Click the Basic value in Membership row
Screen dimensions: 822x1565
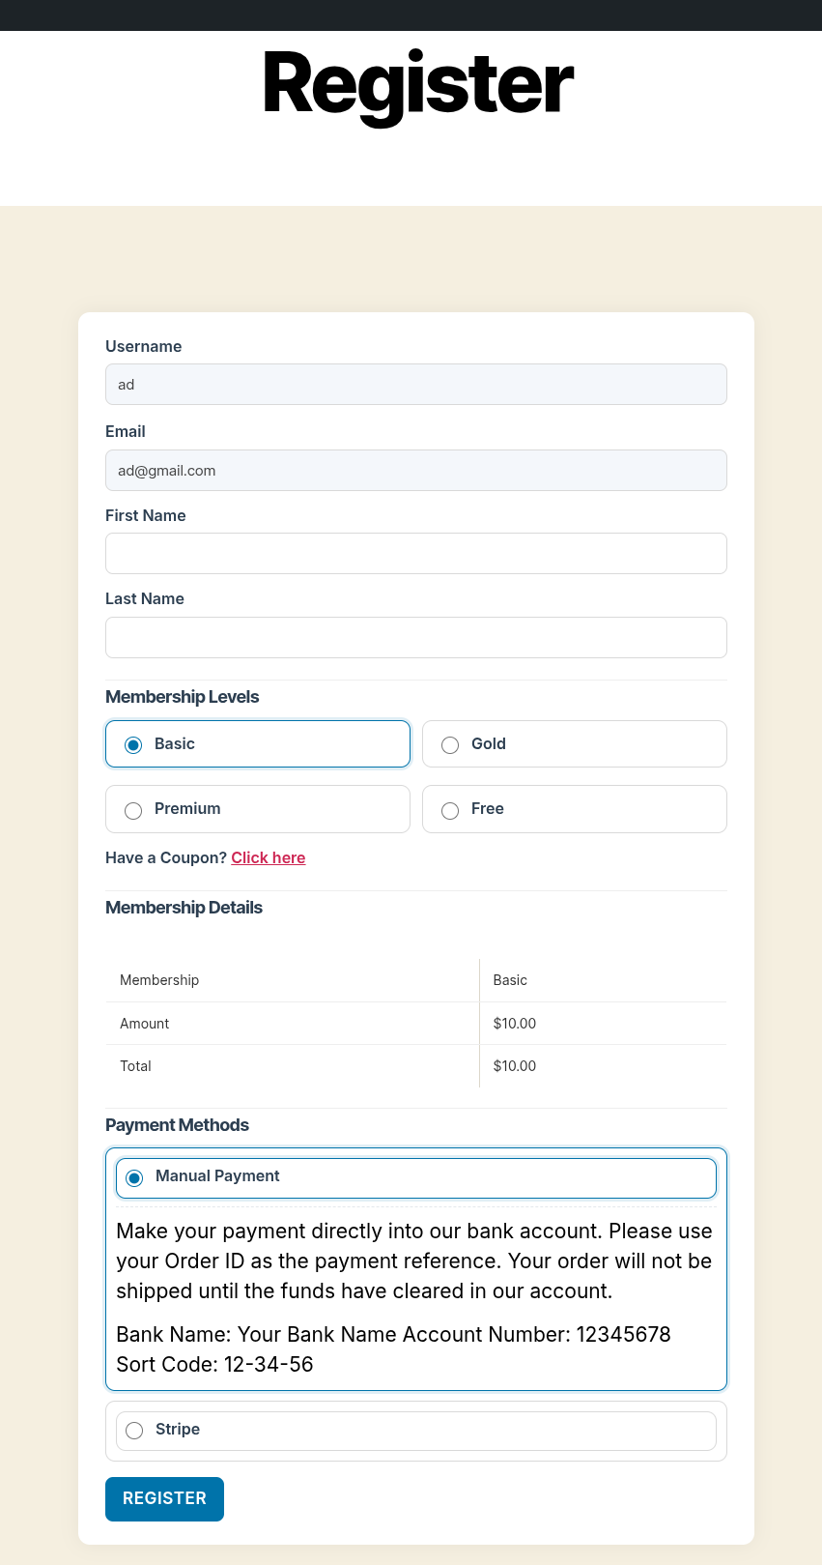click(x=510, y=980)
